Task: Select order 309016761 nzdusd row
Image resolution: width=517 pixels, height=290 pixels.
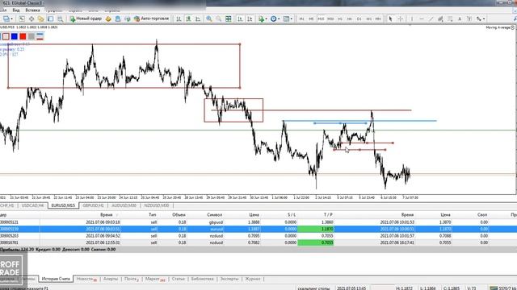Action: (258, 242)
